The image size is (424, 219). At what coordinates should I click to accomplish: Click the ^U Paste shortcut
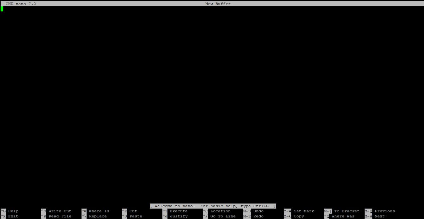(x=132, y=216)
